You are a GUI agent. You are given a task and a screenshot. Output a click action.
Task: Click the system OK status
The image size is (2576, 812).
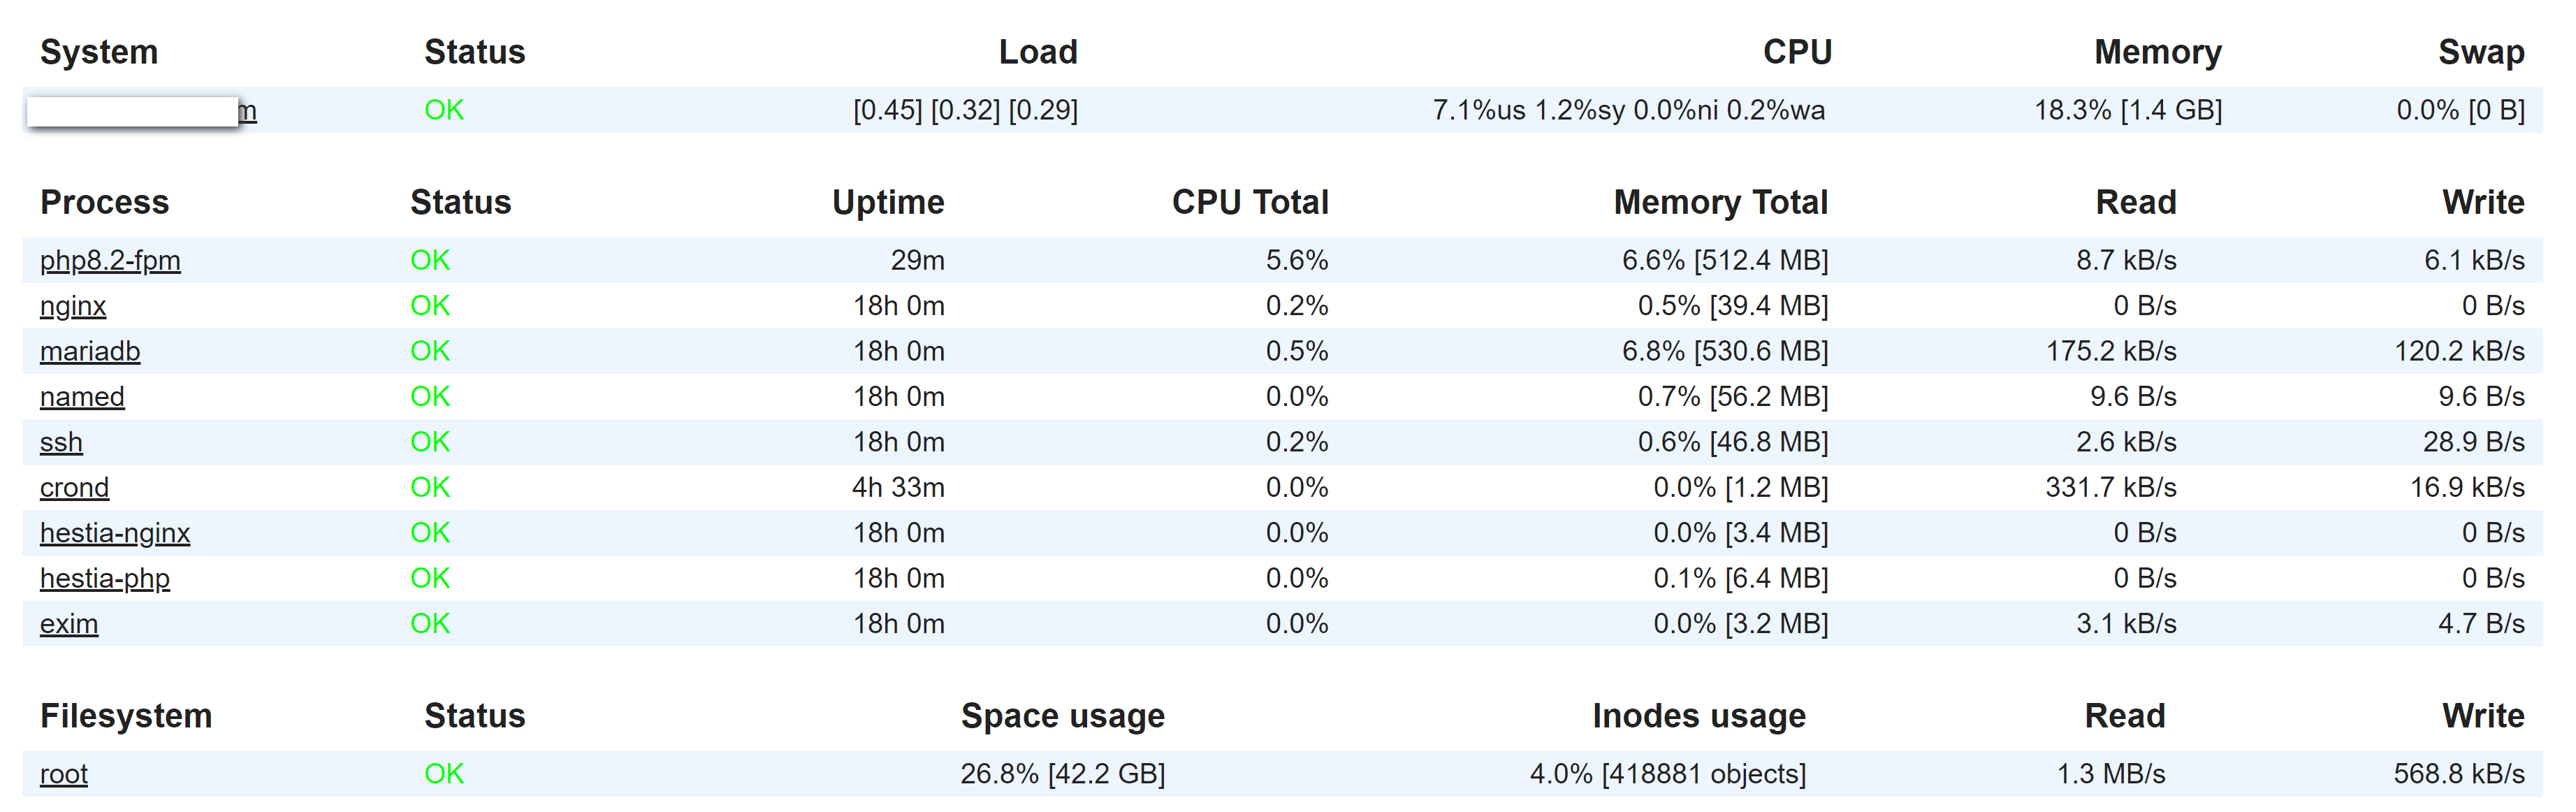444,110
